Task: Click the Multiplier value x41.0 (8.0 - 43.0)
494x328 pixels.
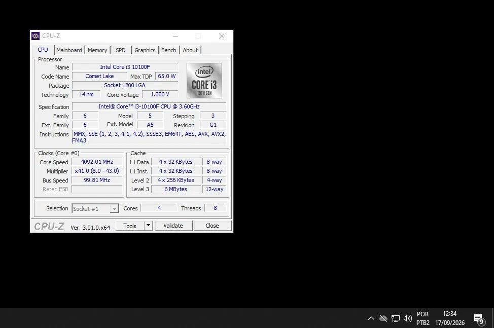Action: point(97,171)
